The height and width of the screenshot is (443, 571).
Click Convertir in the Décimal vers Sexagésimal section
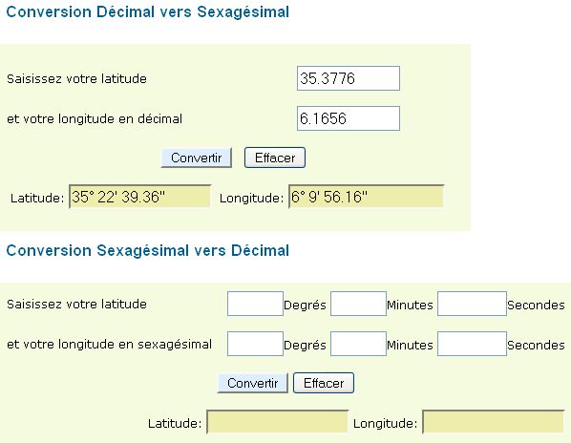click(197, 158)
